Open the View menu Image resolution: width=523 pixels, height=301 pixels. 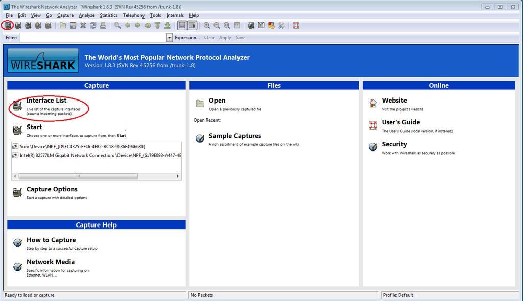coord(36,15)
